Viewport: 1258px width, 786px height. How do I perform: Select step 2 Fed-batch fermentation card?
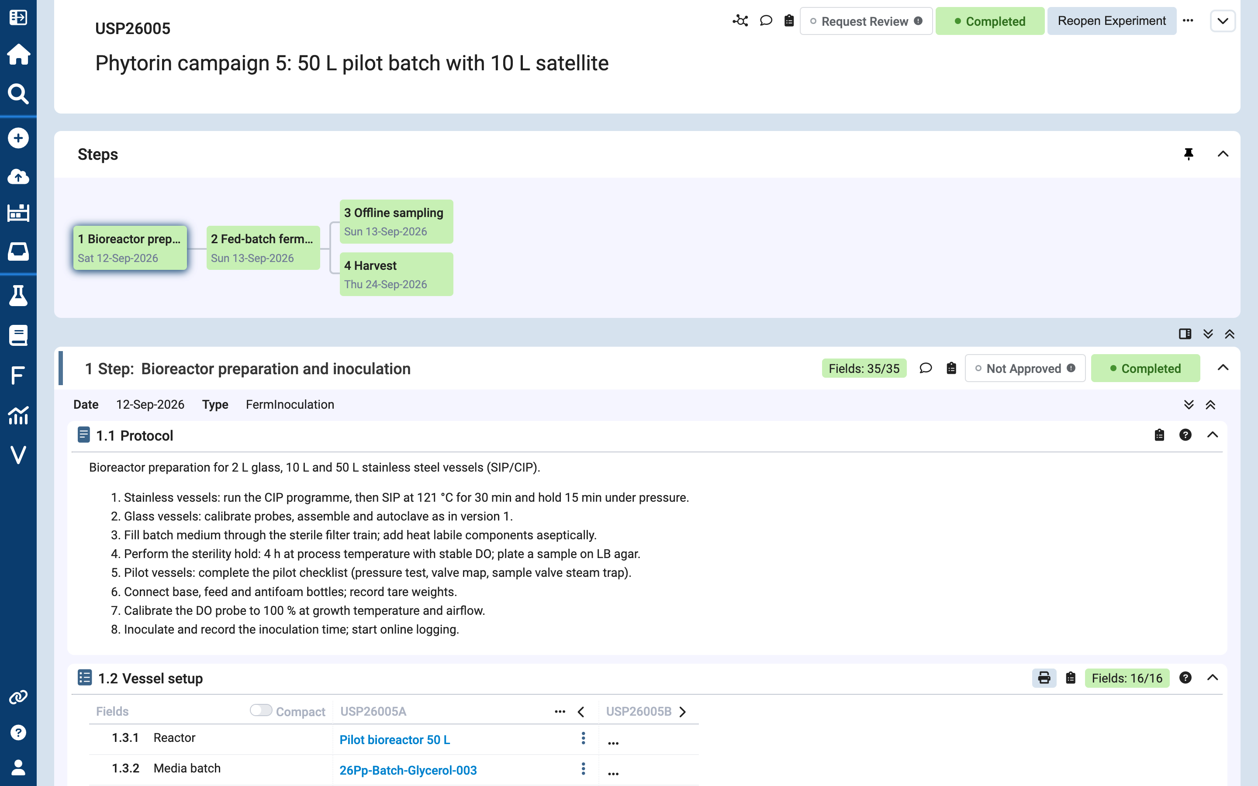pos(263,248)
